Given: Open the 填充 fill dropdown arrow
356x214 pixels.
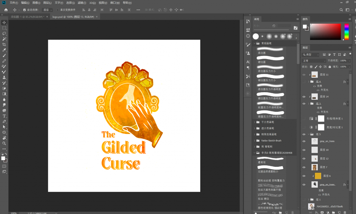Looking at the screenshot, I should tap(349, 67).
